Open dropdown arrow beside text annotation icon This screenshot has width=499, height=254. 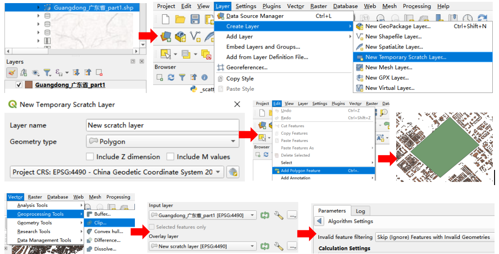[x=388, y=137]
